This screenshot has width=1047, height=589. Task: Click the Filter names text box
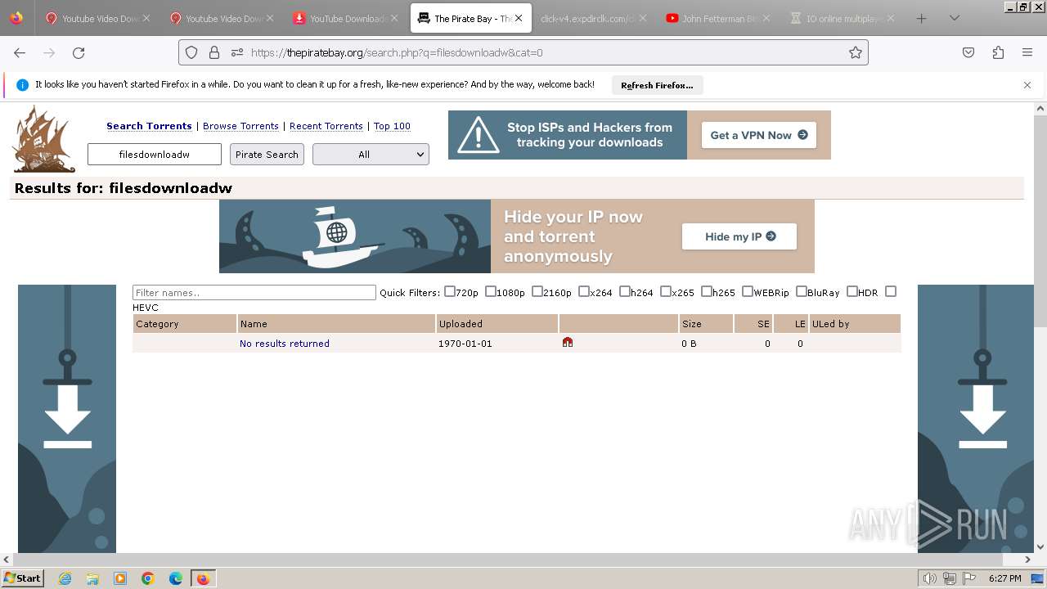pos(254,292)
